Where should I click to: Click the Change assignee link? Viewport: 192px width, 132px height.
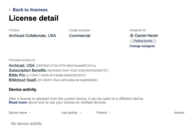pos(142,46)
